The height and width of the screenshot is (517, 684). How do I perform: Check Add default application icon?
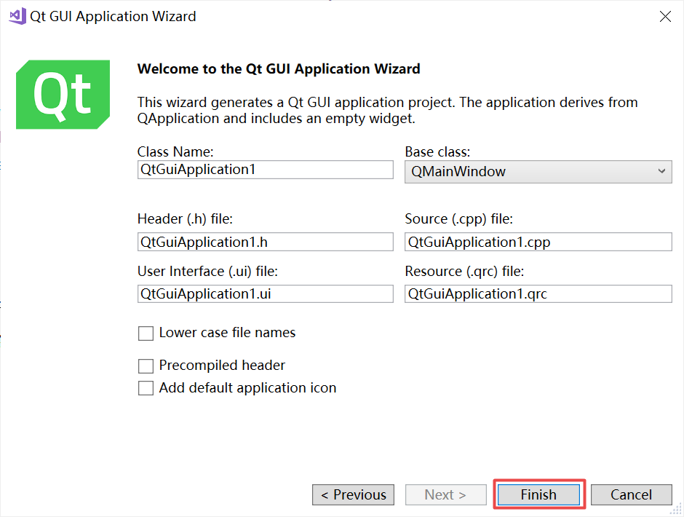(x=146, y=388)
